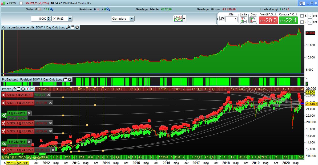Cancel the V:LIM 1 @ 26.007,6 order
Image resolution: width=318 pixels, height=165 pixels.
(49, 95)
